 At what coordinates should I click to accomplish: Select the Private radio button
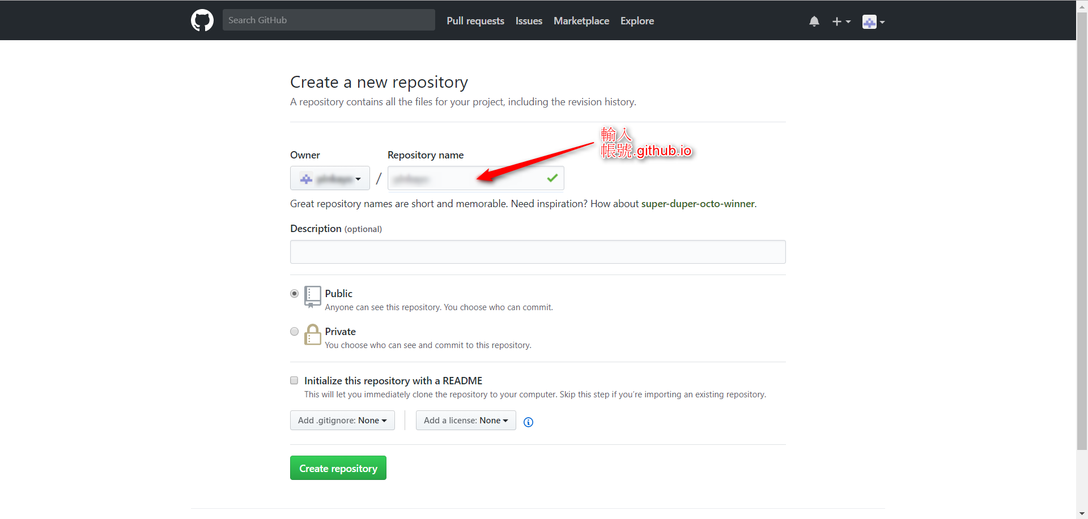(x=294, y=331)
